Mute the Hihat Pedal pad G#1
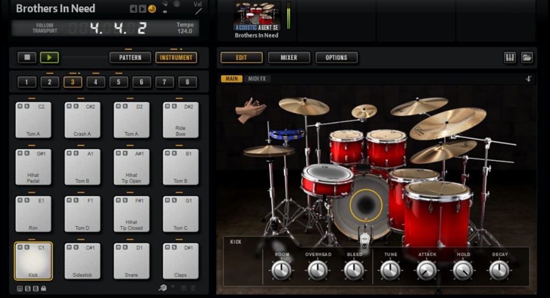 click(x=20, y=153)
